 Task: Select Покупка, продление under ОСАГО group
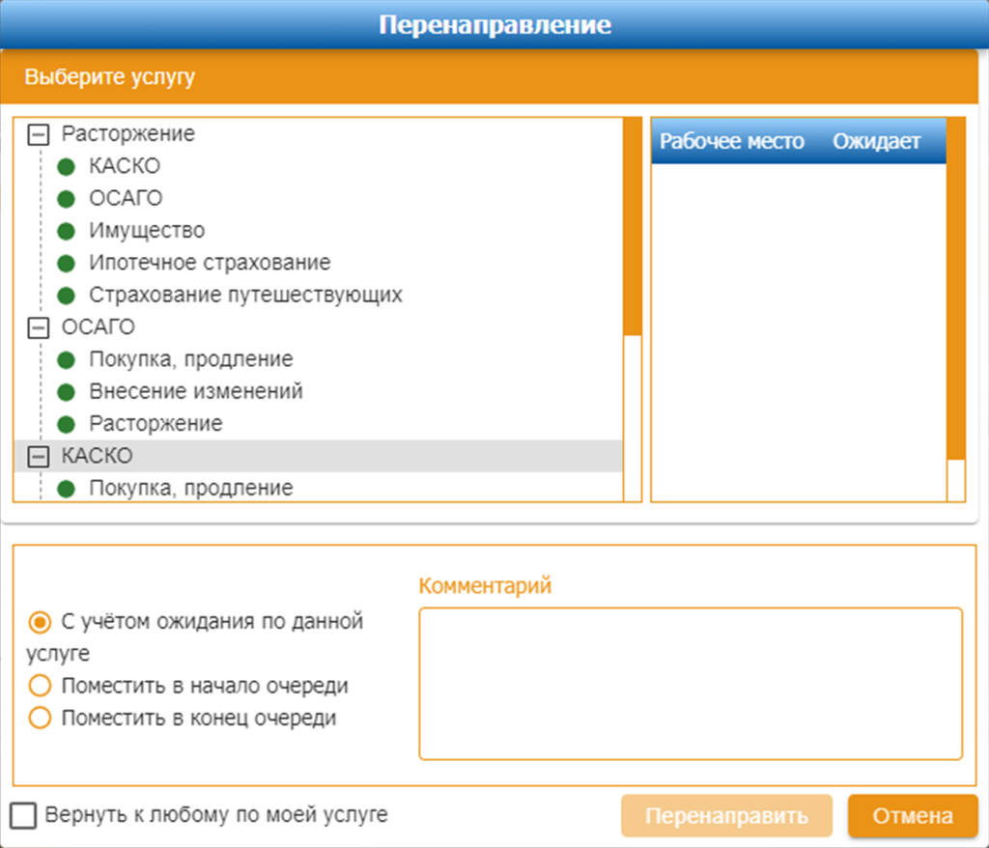191,359
